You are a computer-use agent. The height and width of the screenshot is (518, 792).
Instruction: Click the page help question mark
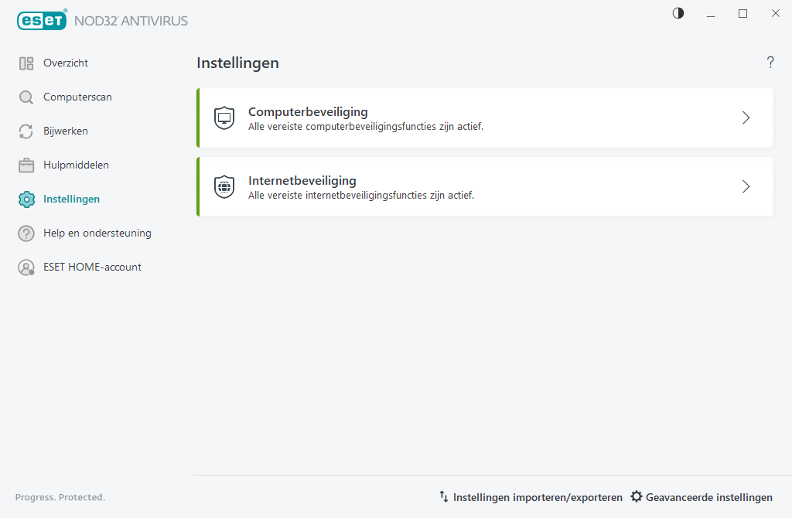pos(770,63)
